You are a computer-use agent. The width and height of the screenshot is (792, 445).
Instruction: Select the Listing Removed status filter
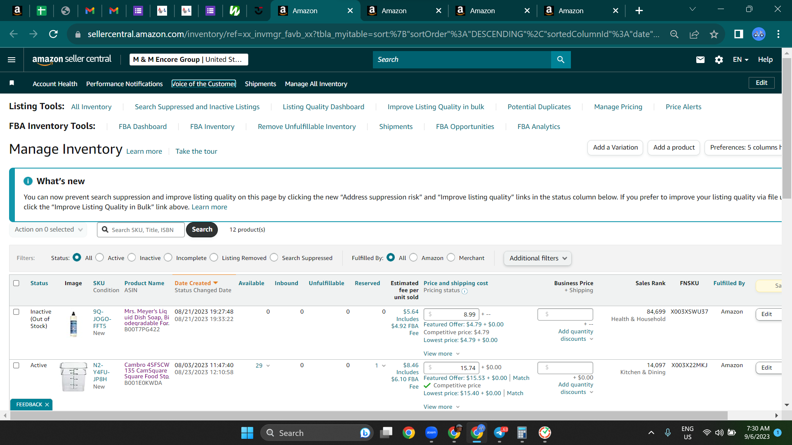(214, 258)
